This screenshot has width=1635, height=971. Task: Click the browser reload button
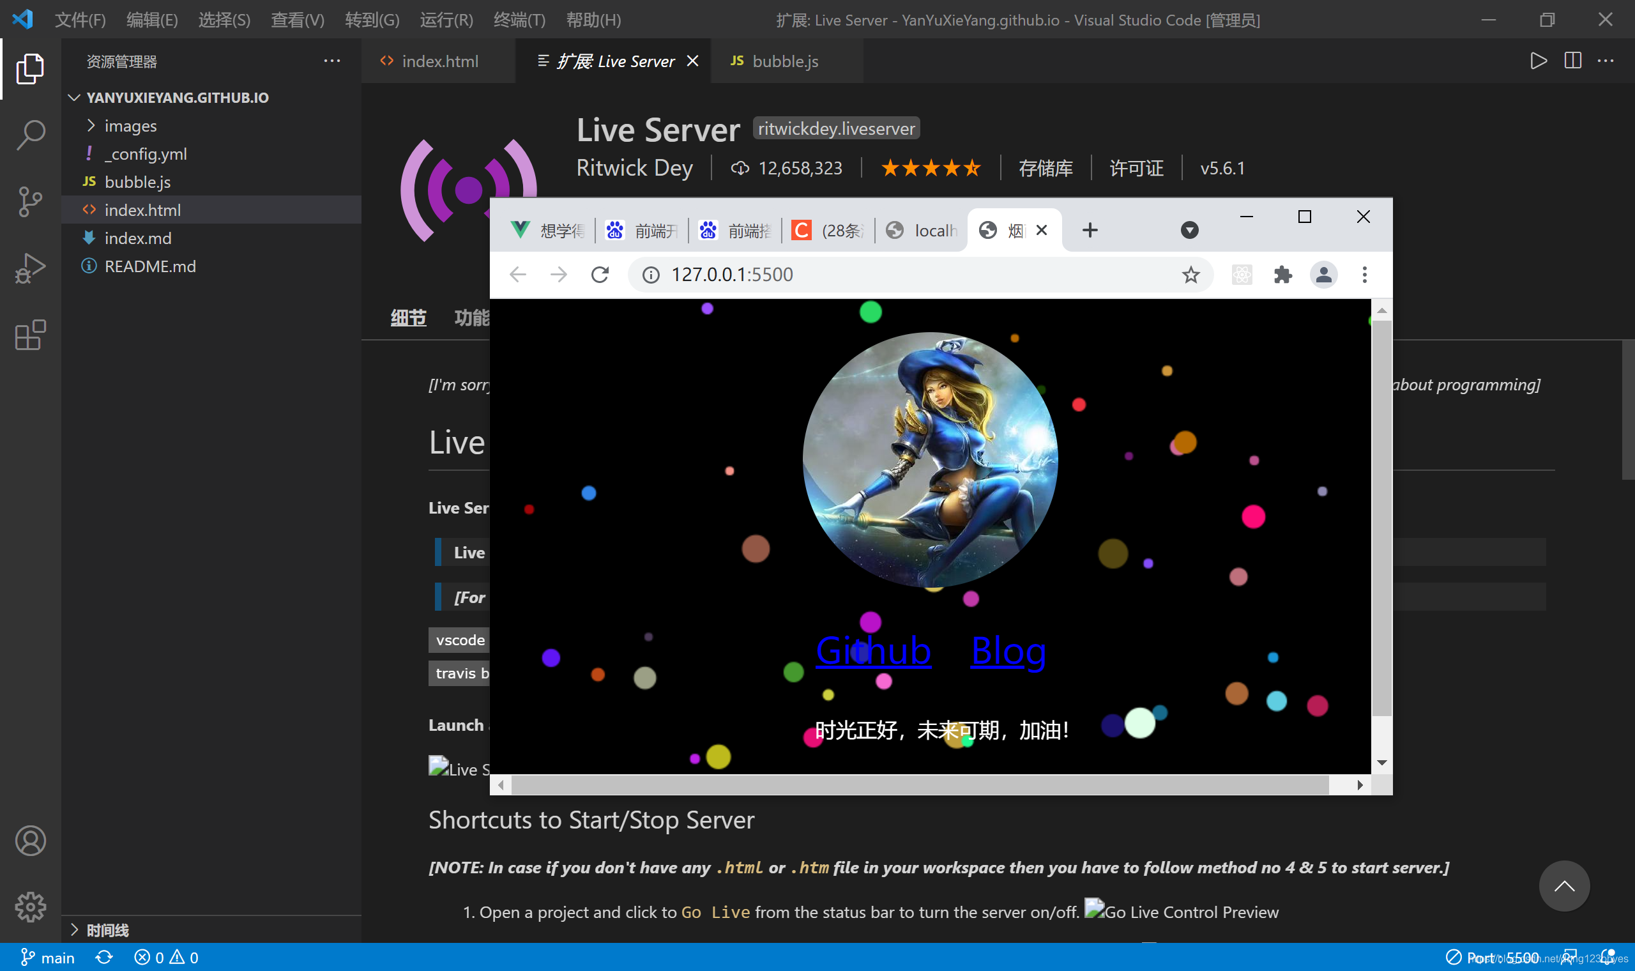point(600,274)
